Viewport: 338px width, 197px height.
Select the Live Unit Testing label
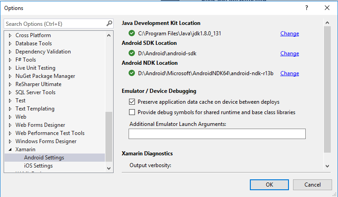coord(35,68)
